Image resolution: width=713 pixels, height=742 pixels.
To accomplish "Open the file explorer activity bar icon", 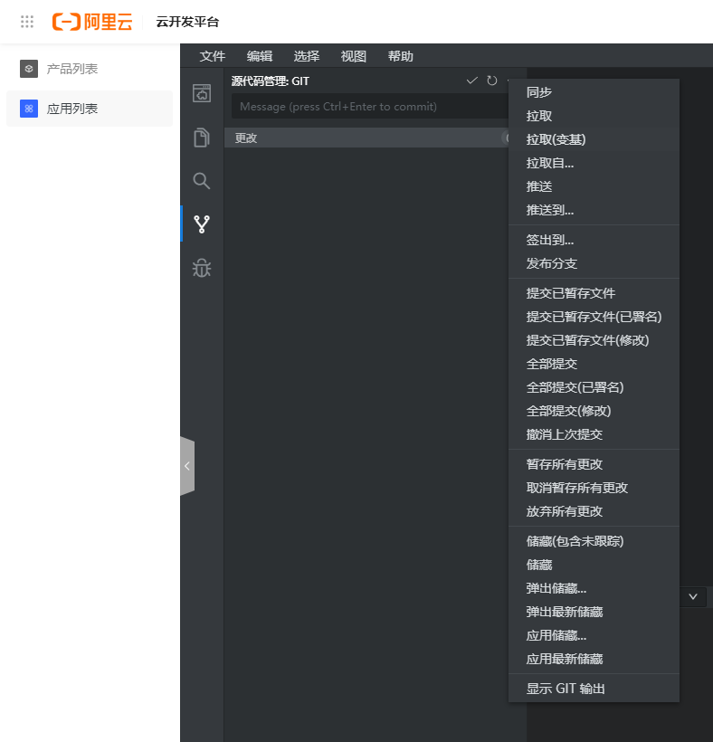I will click(x=202, y=138).
